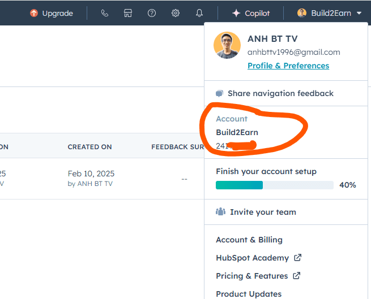Screen dimensions: 371x299
Task: Open the Build2Earn account menu label
Action: [x=331, y=13]
